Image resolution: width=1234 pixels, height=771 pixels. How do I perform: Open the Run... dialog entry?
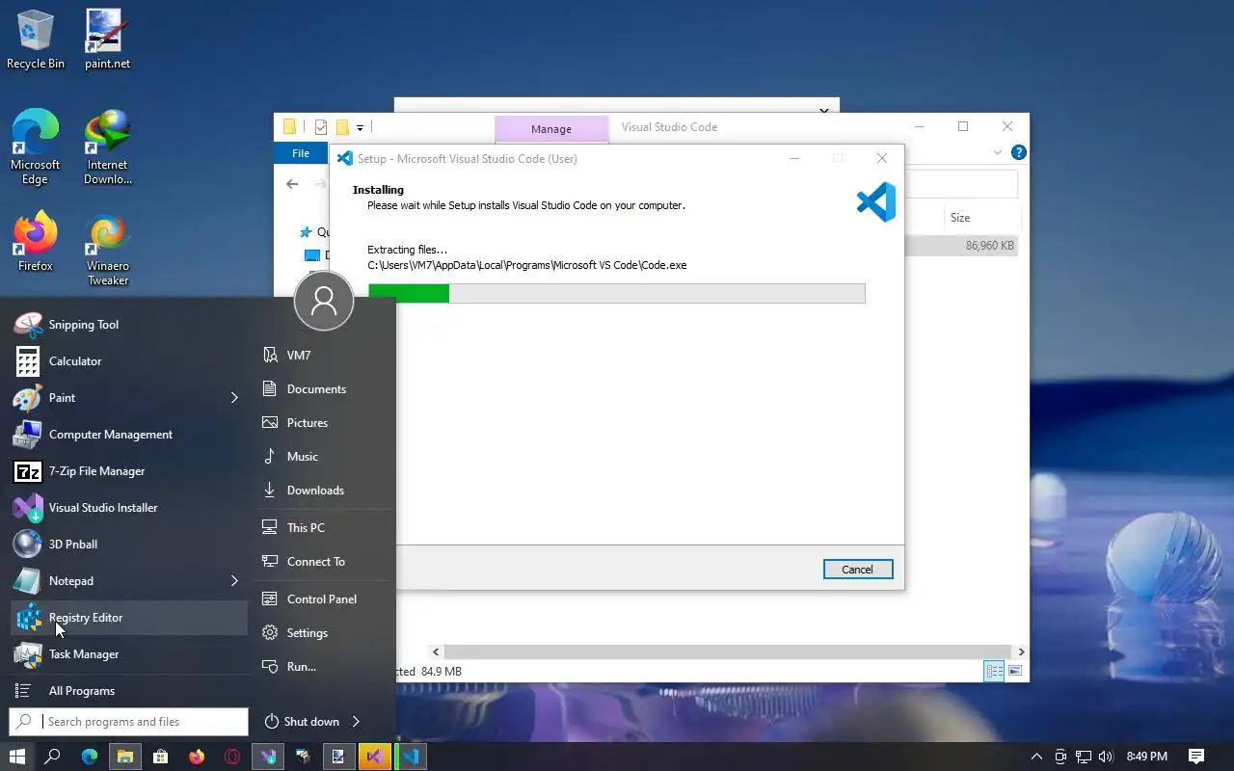click(x=324, y=667)
